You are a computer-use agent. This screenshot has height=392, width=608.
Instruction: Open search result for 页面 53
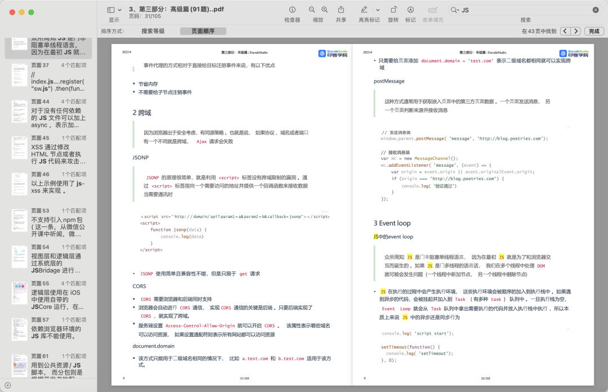click(48, 222)
